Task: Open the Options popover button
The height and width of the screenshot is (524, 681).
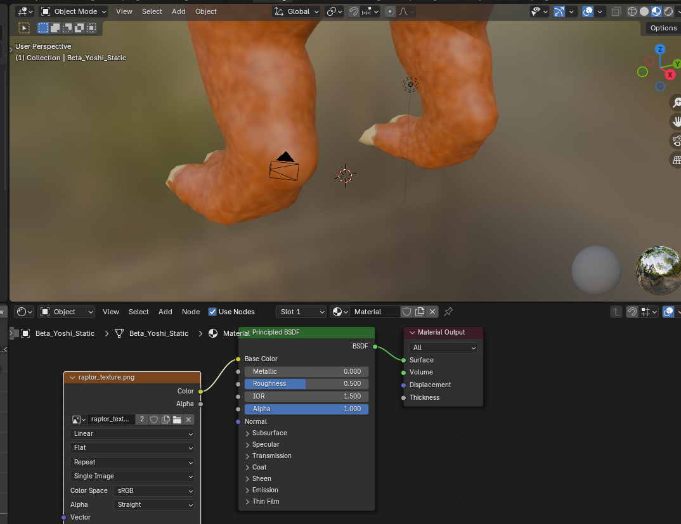Action: point(663,28)
